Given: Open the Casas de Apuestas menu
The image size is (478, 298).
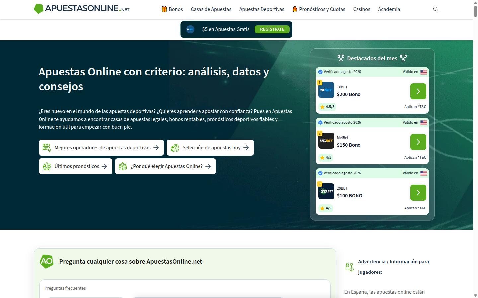Looking at the screenshot, I should point(211,9).
